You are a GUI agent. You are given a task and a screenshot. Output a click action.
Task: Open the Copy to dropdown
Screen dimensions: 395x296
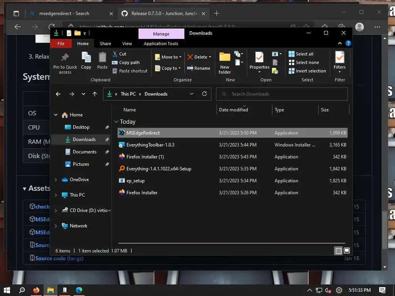pyautogui.click(x=168, y=68)
